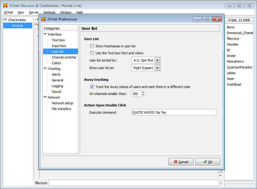Select user trashBoat in user list
Image resolution: width=257 pixels, height=189 pixels.
(234, 85)
